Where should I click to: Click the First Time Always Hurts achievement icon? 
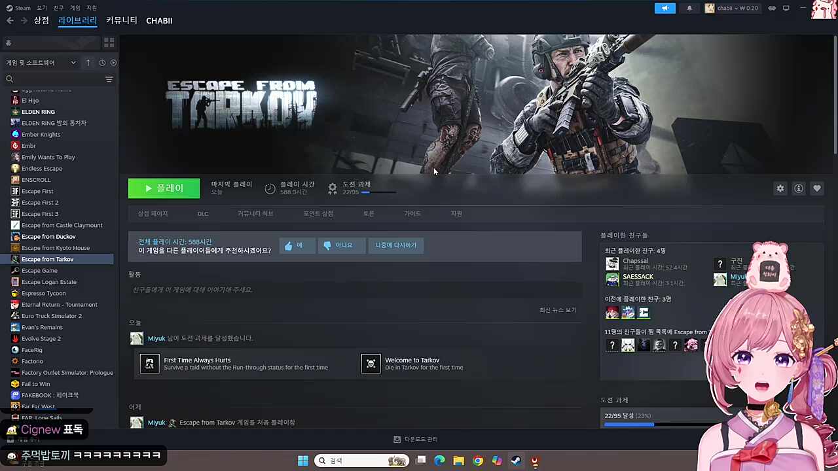click(x=149, y=363)
